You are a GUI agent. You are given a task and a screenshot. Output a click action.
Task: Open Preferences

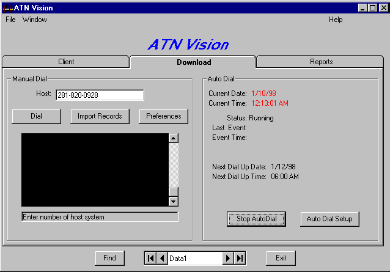pos(163,116)
